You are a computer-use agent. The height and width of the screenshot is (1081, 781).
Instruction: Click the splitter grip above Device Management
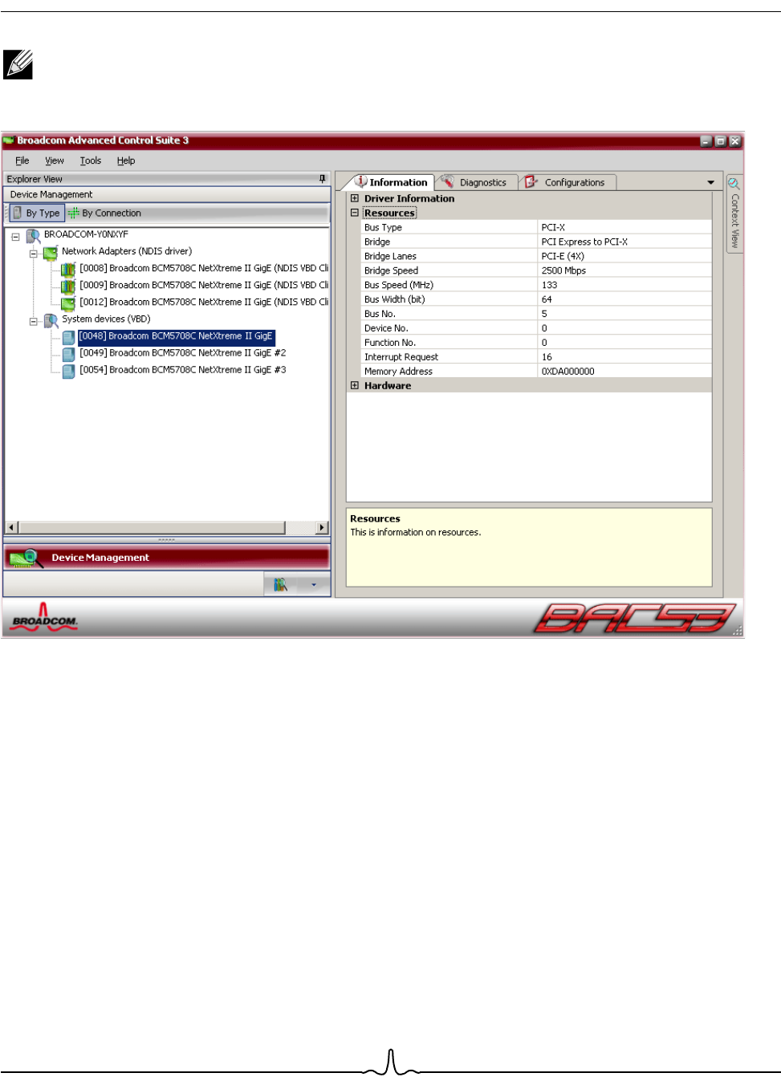(x=167, y=539)
